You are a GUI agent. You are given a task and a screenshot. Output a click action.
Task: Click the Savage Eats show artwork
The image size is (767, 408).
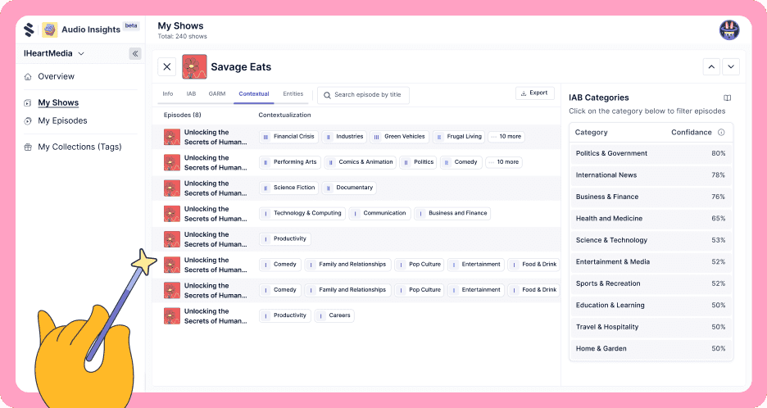coord(194,67)
